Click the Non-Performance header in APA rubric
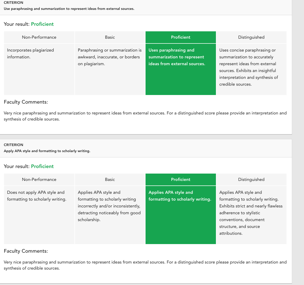Image resolution: width=304 pixels, height=285 pixels. click(x=39, y=179)
